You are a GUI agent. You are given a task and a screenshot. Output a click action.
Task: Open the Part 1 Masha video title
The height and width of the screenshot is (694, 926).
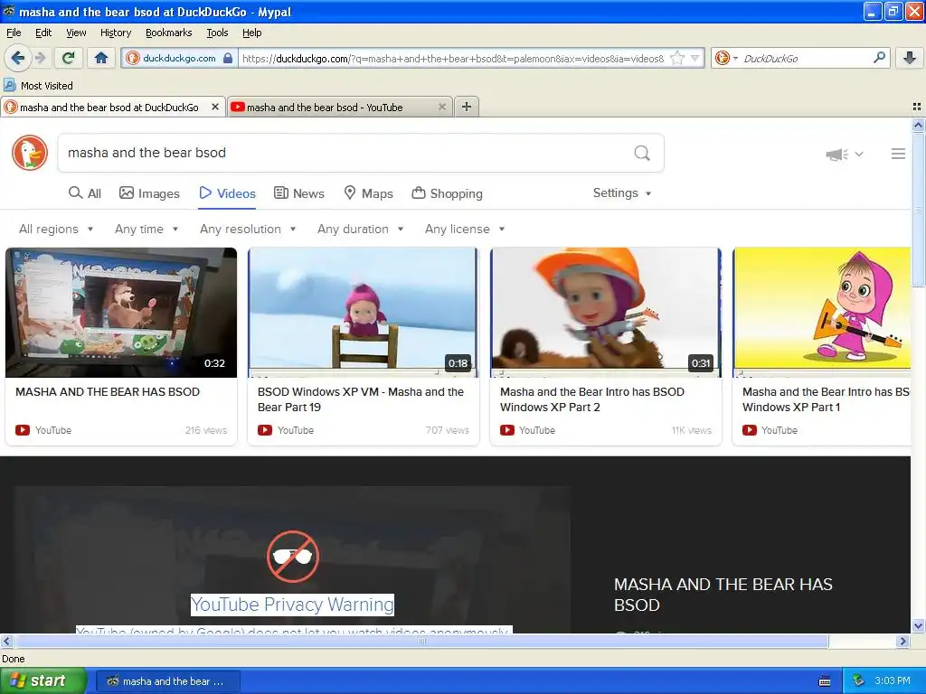point(826,399)
